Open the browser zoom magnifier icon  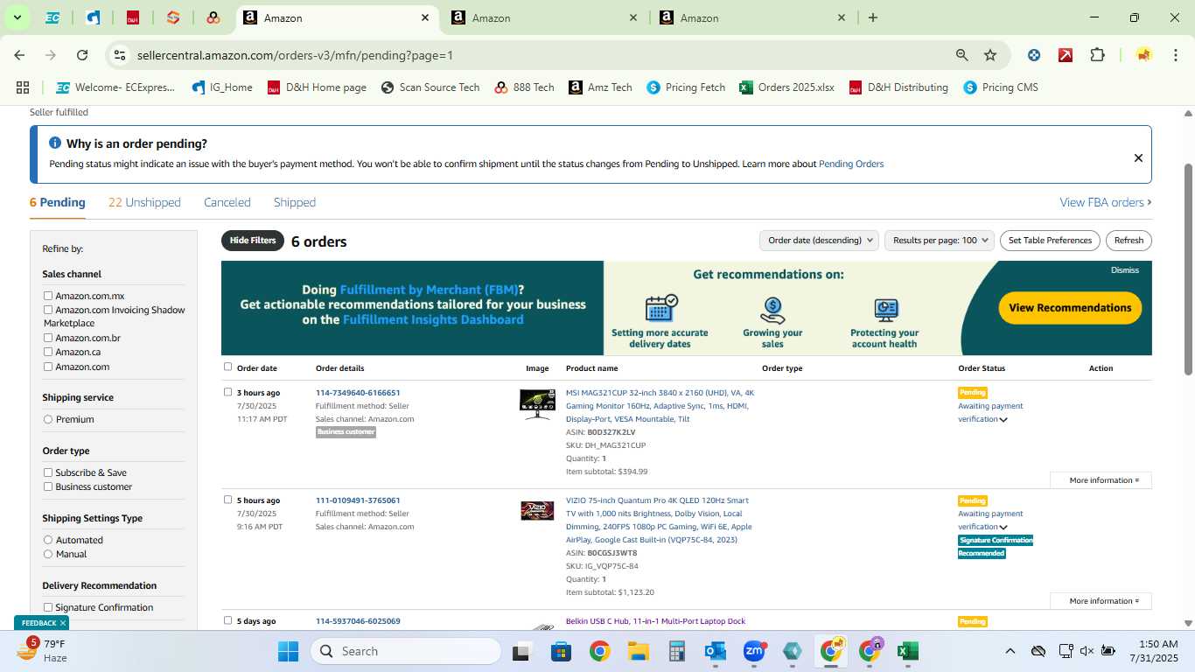point(961,55)
